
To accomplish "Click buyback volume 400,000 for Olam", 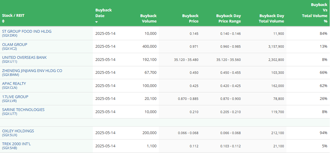I will click(150, 46).
